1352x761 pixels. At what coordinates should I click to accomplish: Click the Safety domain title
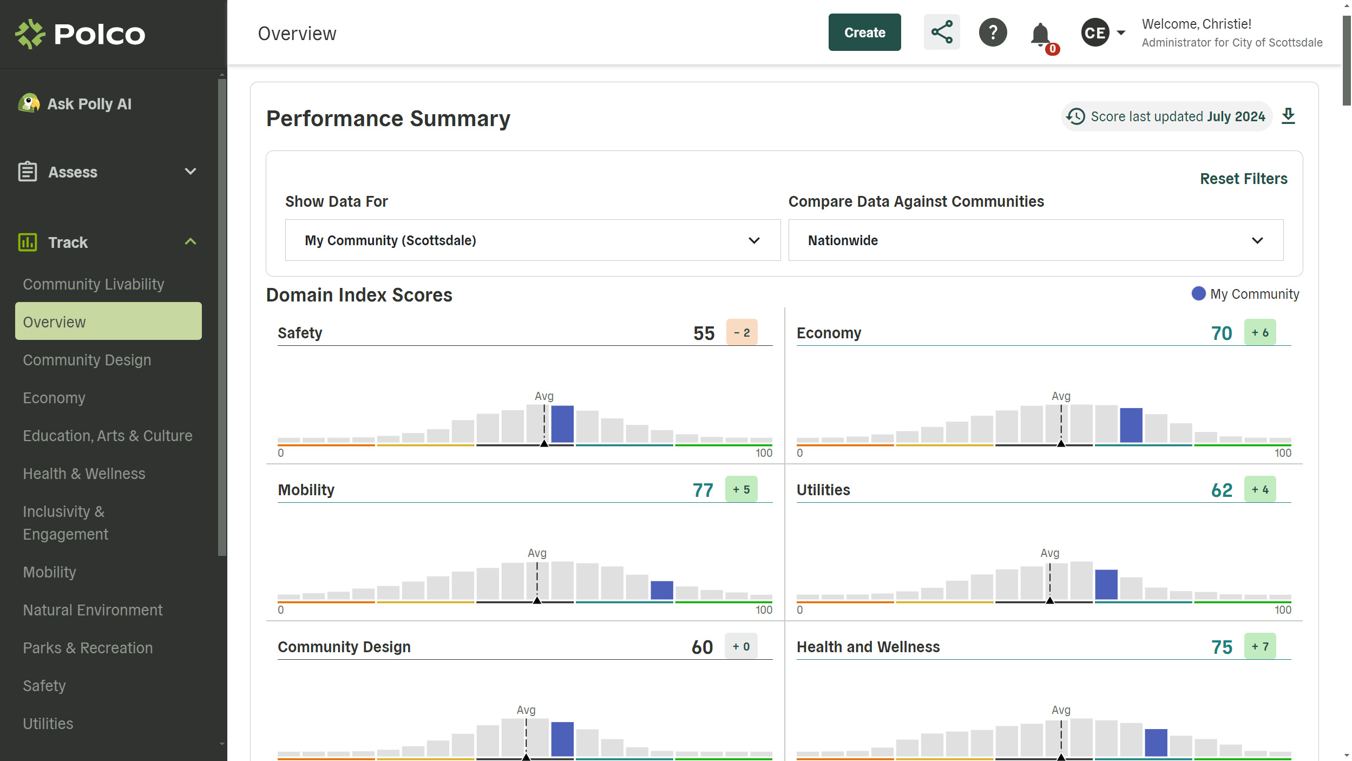[x=300, y=333]
